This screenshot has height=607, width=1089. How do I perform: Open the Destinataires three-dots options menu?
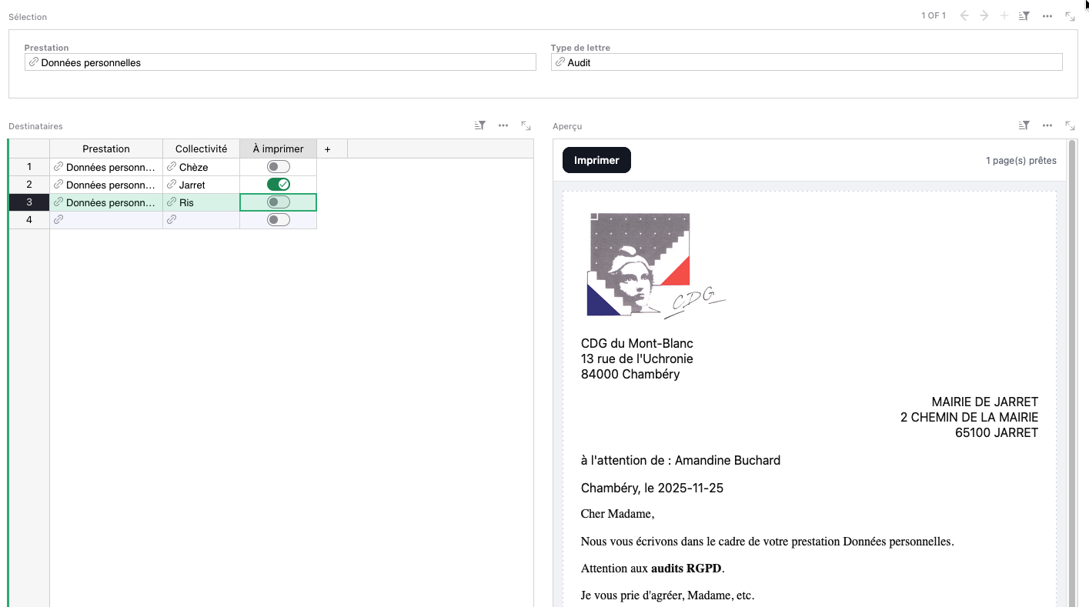[x=503, y=125]
